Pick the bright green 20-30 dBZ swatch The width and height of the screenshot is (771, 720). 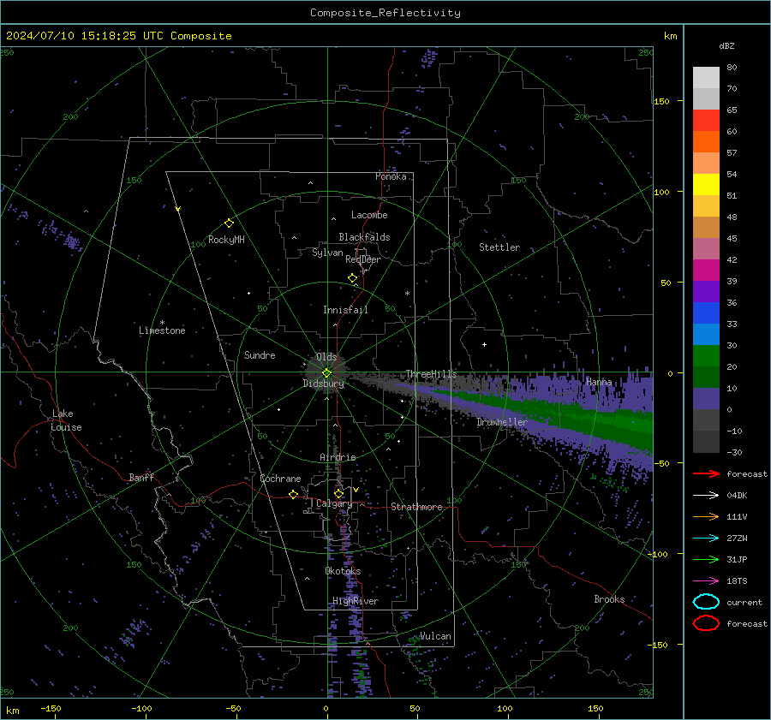[706, 356]
